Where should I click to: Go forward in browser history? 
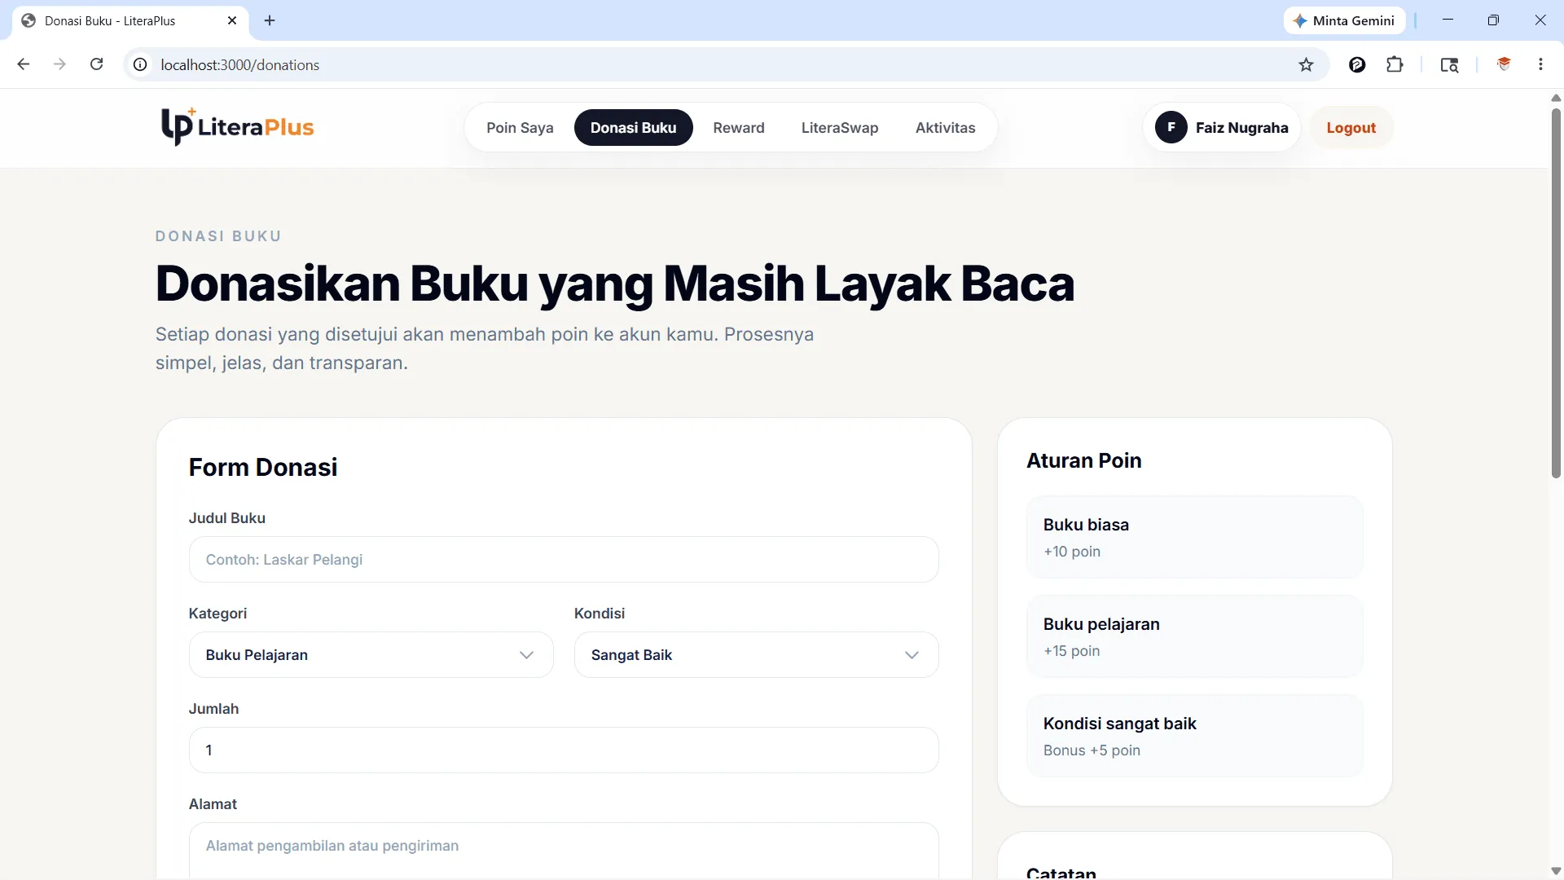pos(59,64)
